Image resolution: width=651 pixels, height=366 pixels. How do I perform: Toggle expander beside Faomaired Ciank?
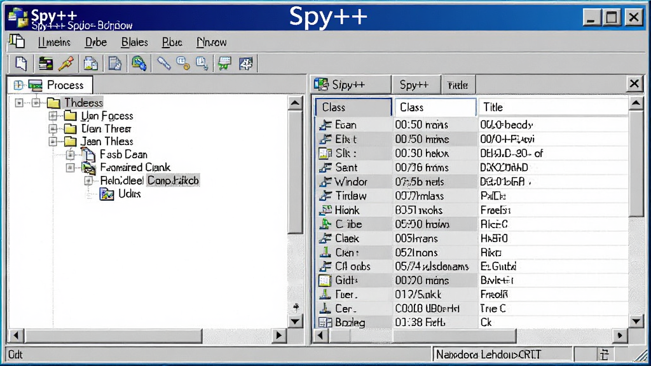(x=70, y=168)
